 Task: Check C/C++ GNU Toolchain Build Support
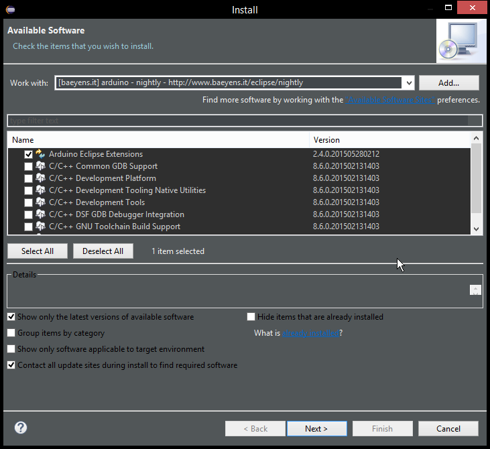pyautogui.click(x=28, y=227)
